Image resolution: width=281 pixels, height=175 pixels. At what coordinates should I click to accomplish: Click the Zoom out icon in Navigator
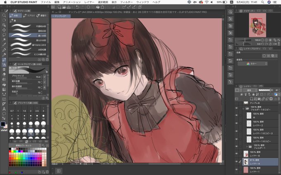262,40
